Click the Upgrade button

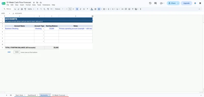[x=186, y=3]
